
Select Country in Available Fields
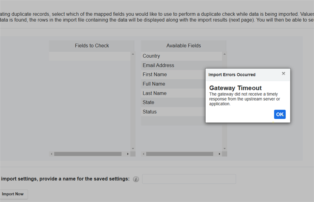(151, 56)
